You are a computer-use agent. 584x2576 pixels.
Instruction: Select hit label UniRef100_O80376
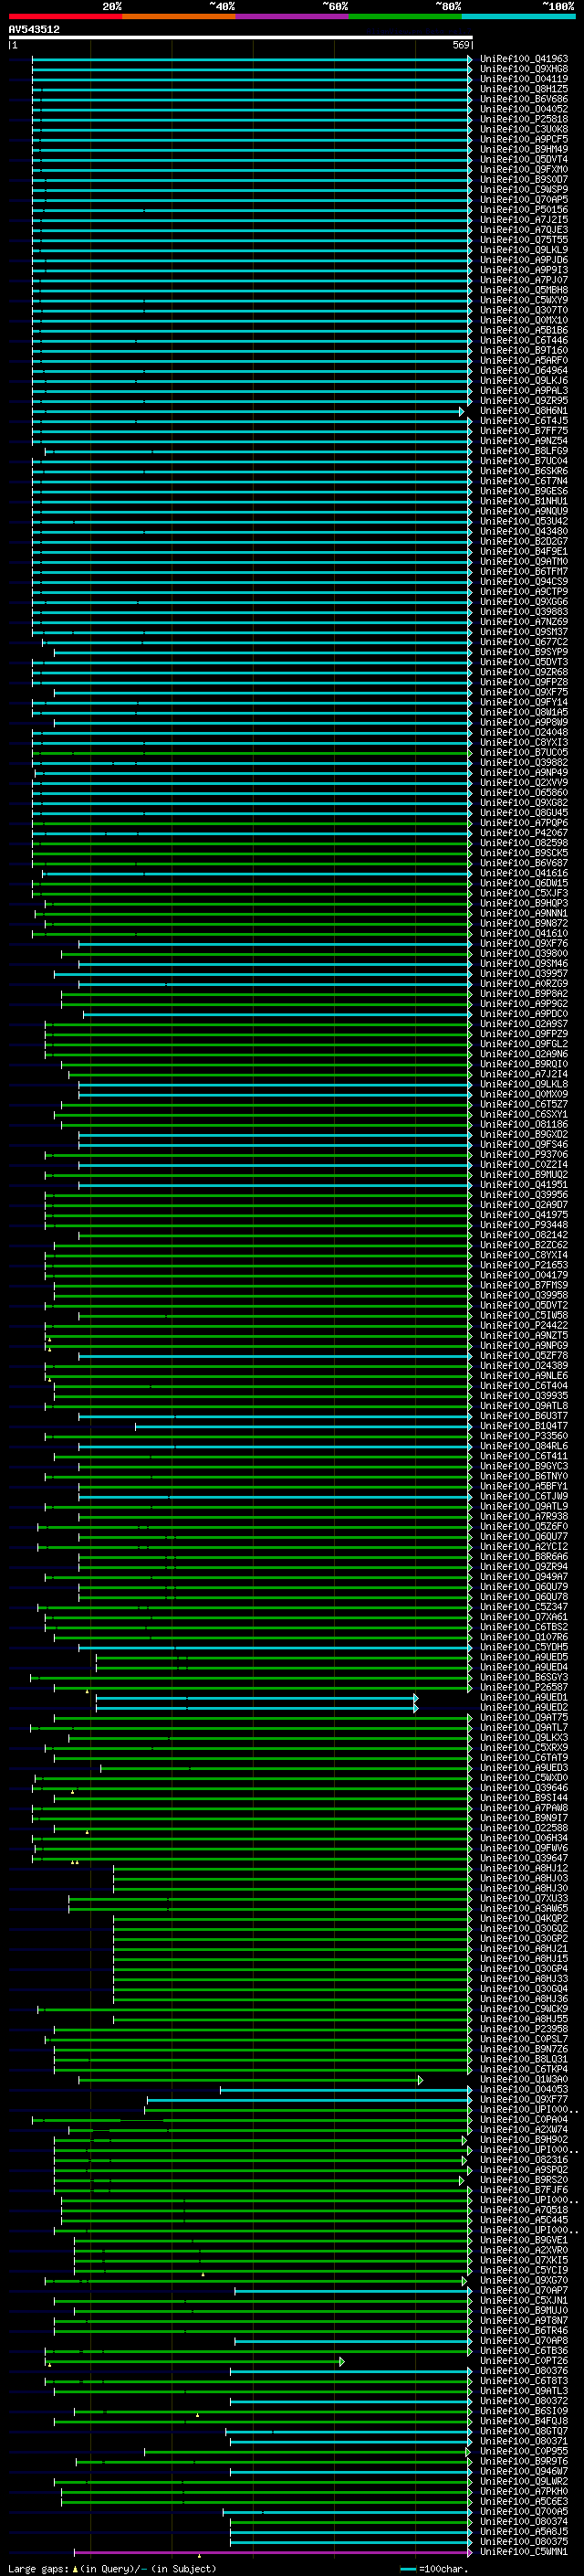coord(523,2371)
